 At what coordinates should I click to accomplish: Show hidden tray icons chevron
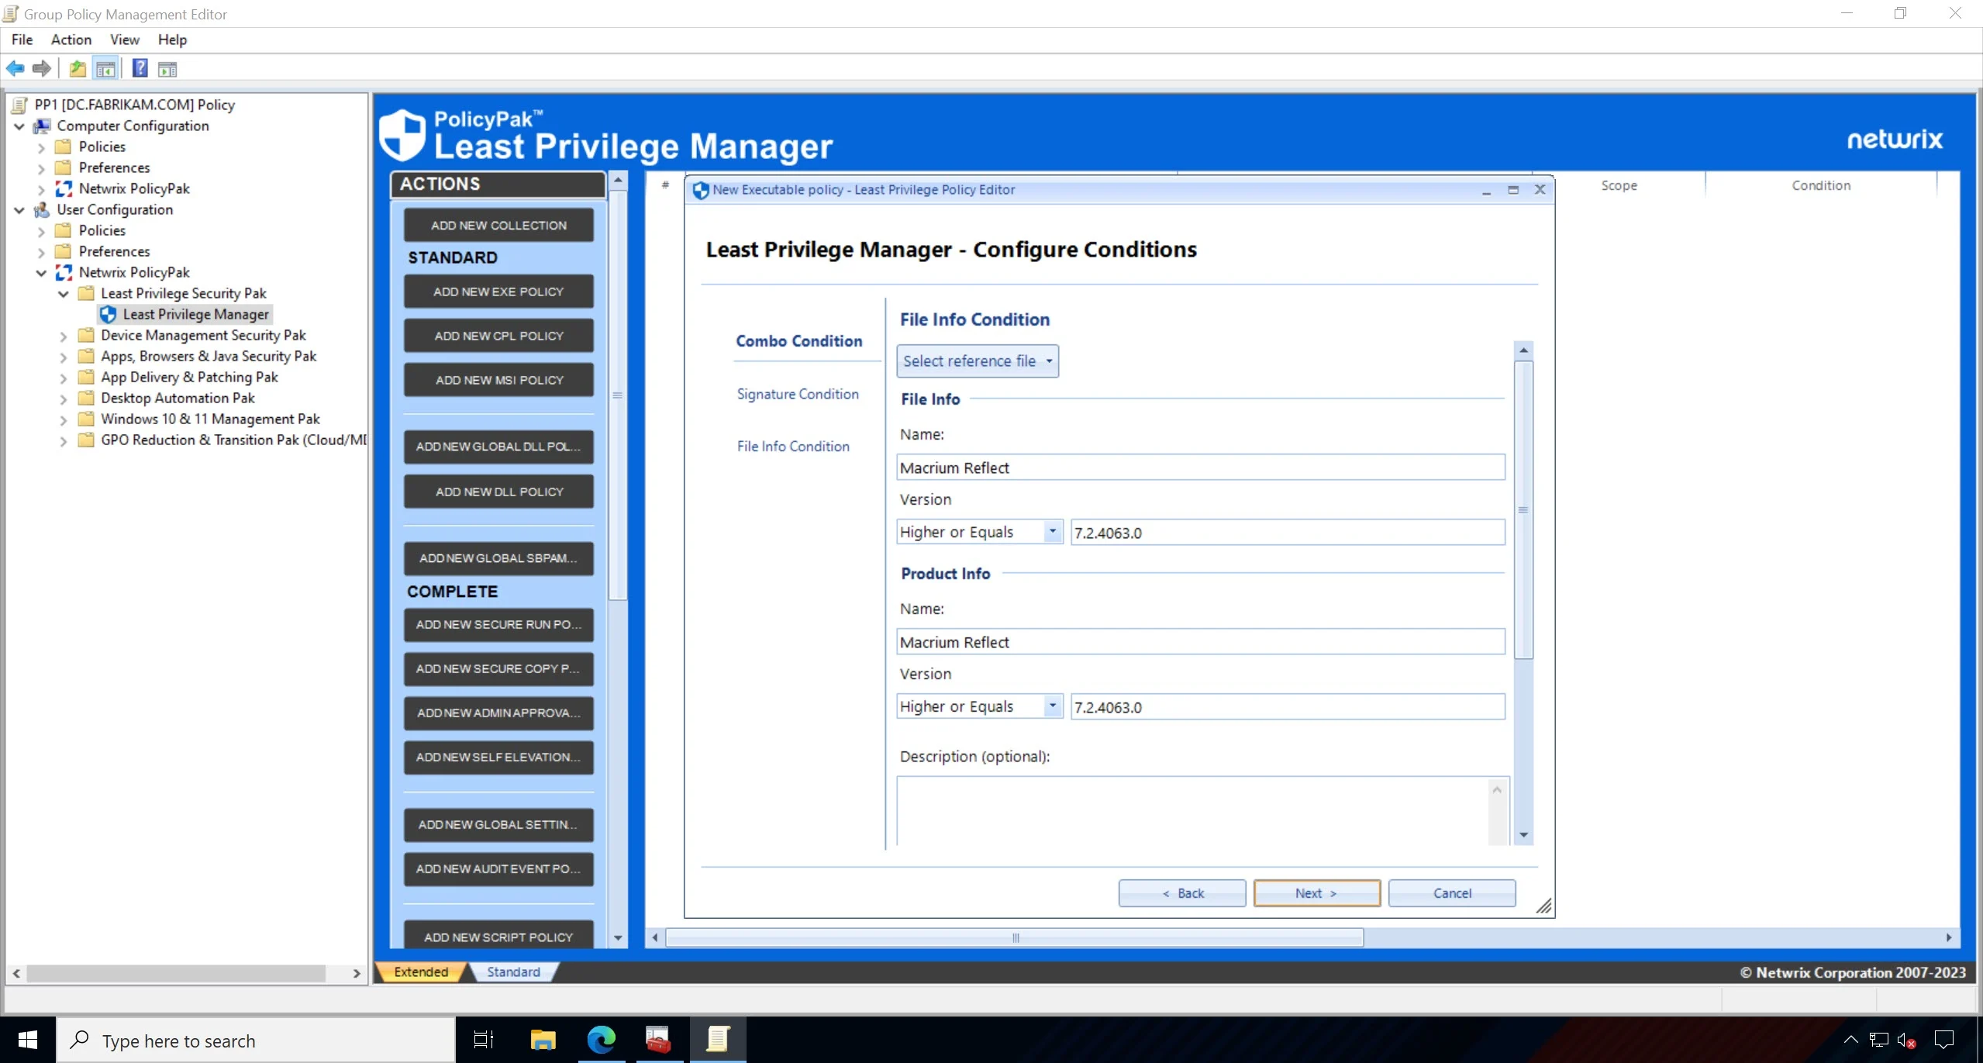[x=1850, y=1040]
